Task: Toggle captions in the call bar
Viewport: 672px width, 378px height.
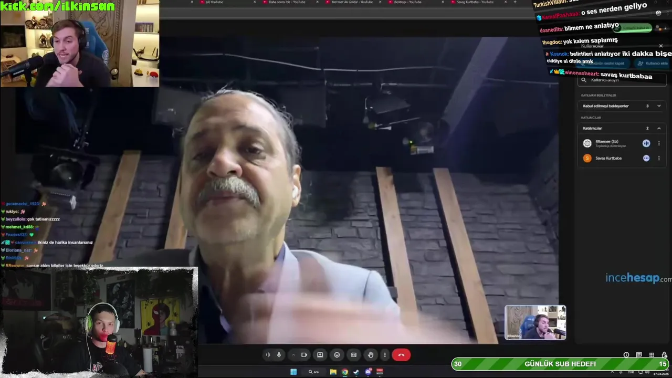Action: pos(354,355)
